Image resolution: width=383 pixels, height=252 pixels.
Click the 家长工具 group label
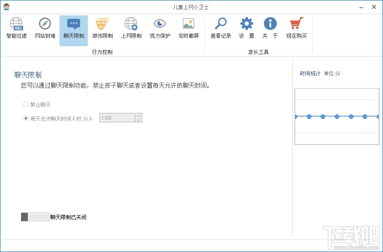[x=258, y=52]
